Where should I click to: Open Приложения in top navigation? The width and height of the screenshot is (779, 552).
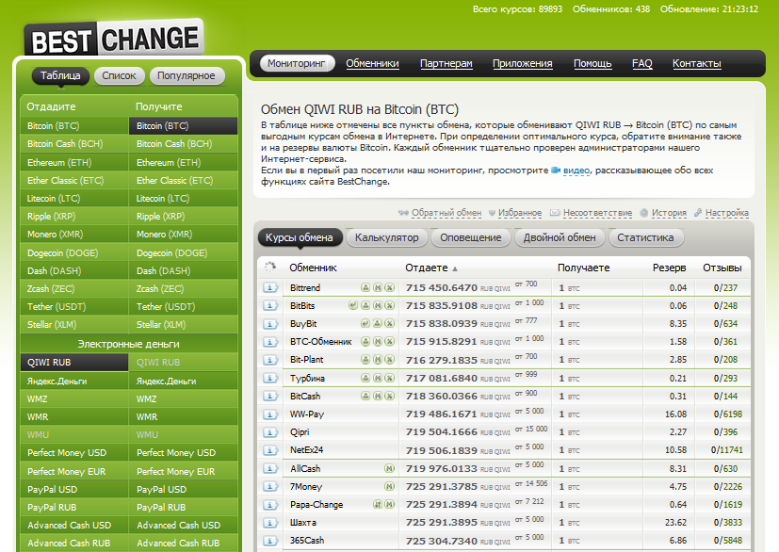[523, 64]
